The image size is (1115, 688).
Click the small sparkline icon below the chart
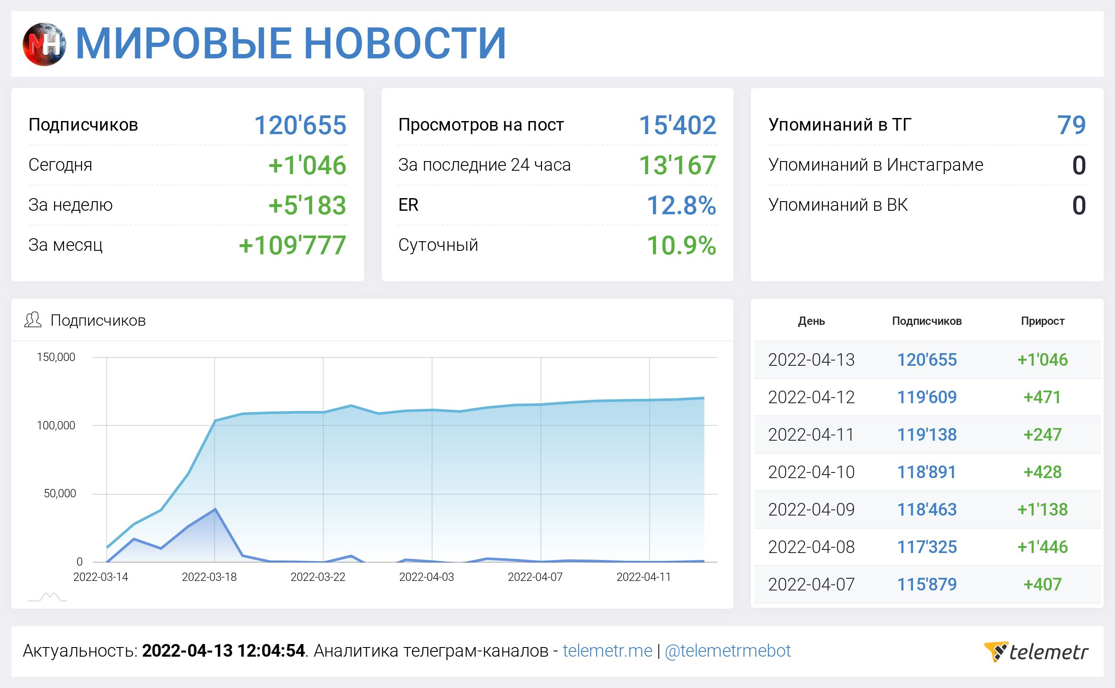click(x=47, y=597)
